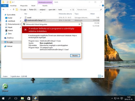Open Képek in the navigation pane
This screenshot has height=101, width=135.
10,27
